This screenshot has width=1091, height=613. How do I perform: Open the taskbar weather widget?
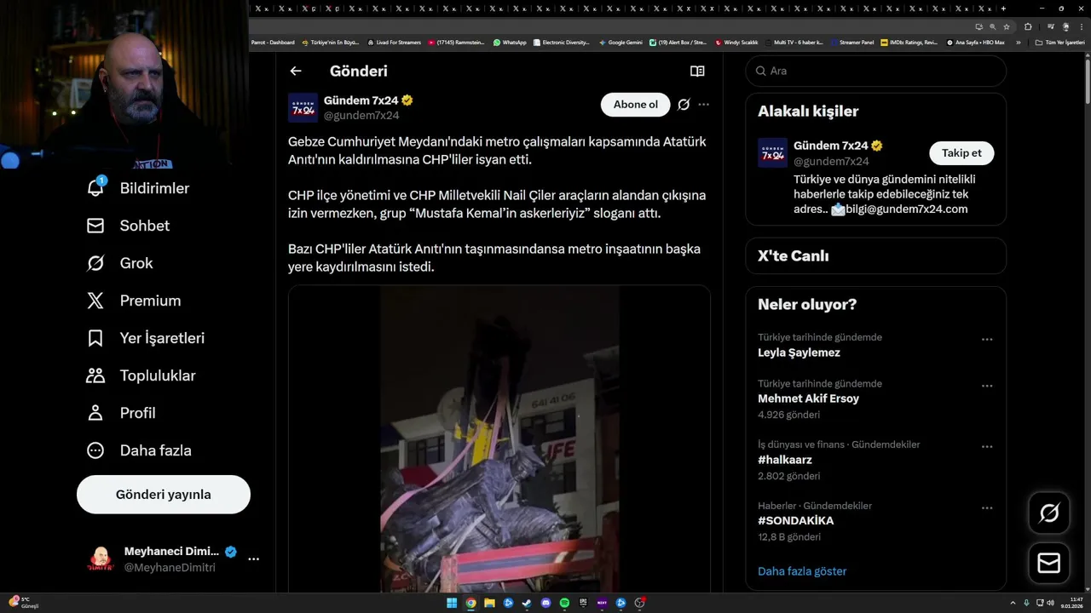(24, 603)
